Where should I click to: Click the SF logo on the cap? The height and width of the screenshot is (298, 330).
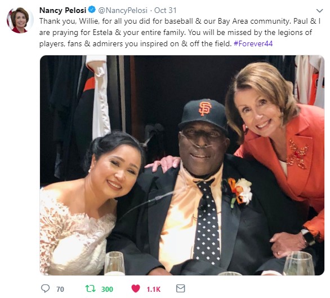tap(205, 108)
